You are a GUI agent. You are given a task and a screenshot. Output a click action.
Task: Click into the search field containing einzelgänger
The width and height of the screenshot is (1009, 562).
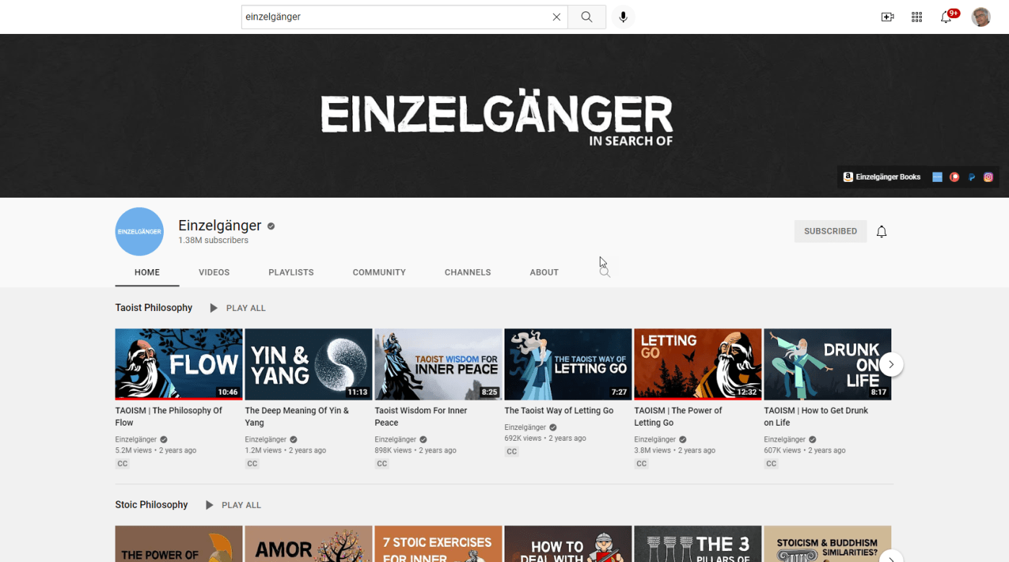pyautogui.click(x=393, y=17)
